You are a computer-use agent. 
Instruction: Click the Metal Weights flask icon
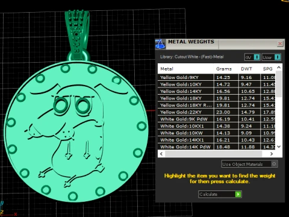160,44
